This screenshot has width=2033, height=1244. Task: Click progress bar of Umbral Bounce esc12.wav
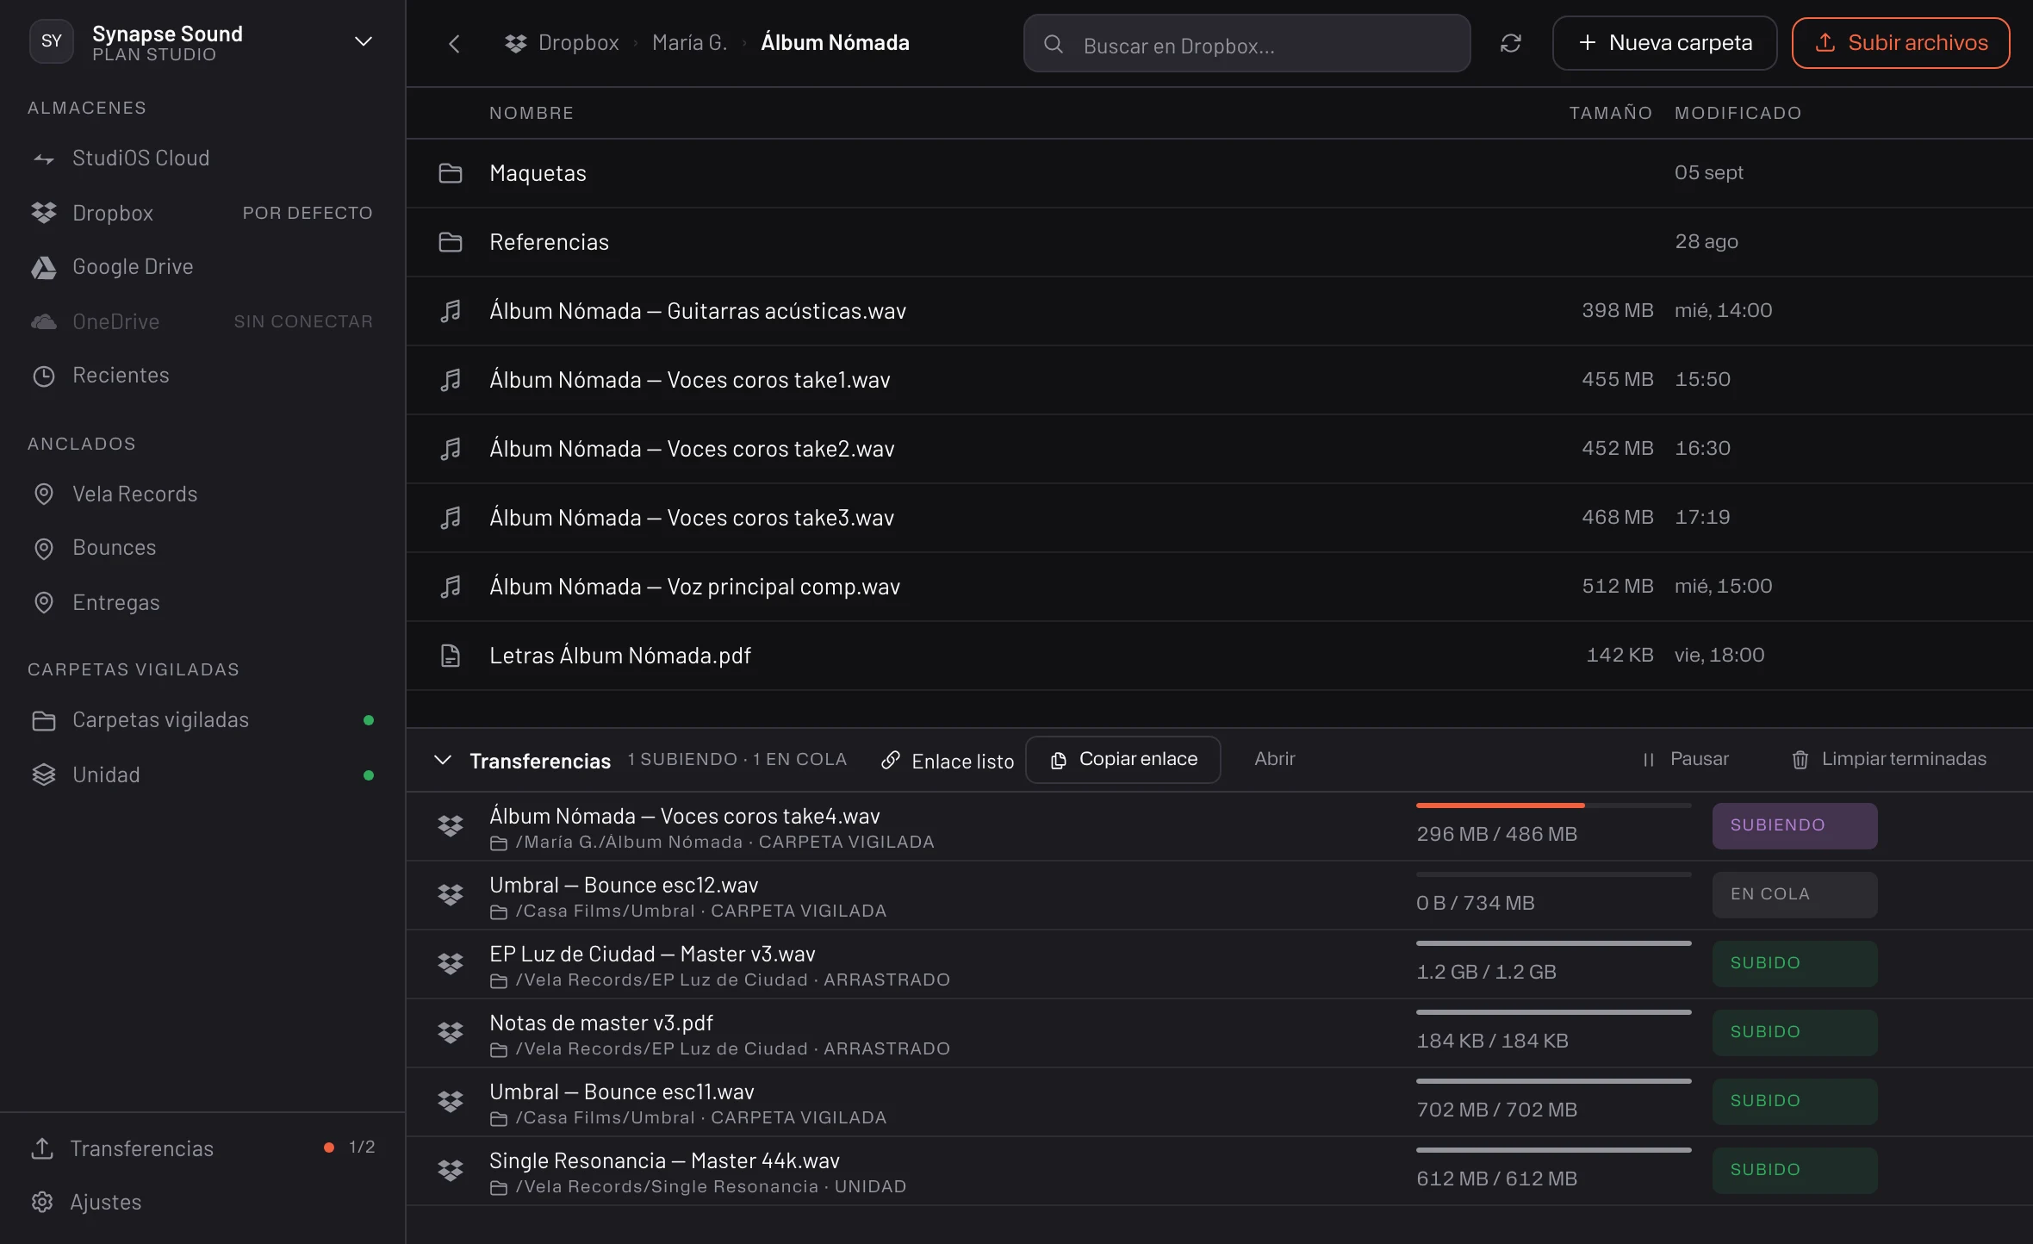1553,874
